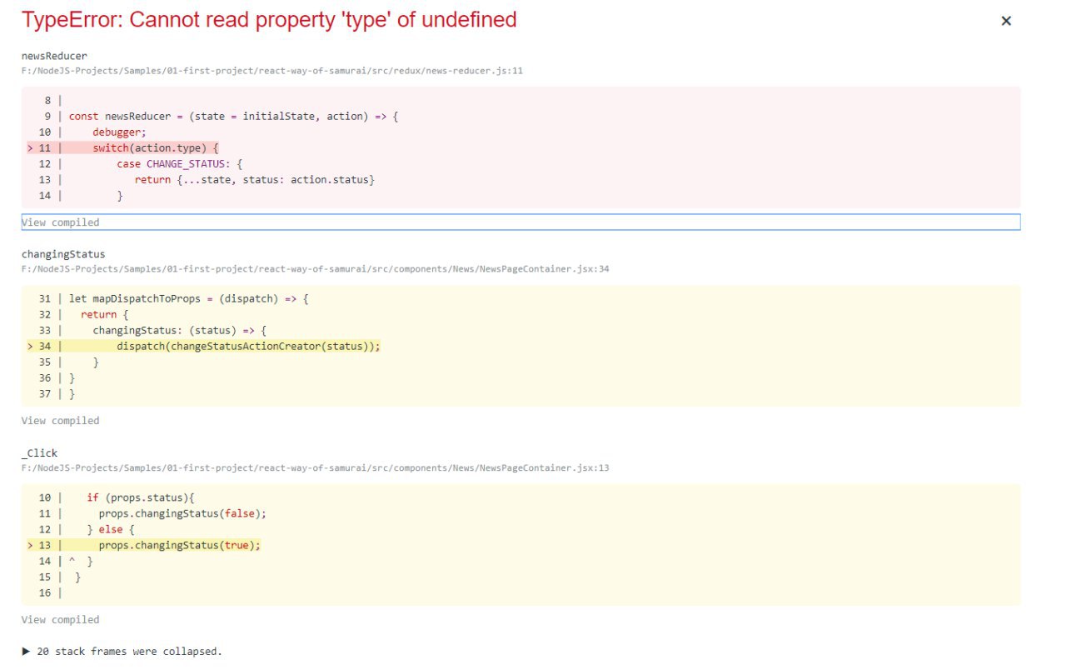Click highlighted dispatch(changeStatusActionCreator(status)) line
This screenshot has width=1066, height=670.
(x=248, y=346)
